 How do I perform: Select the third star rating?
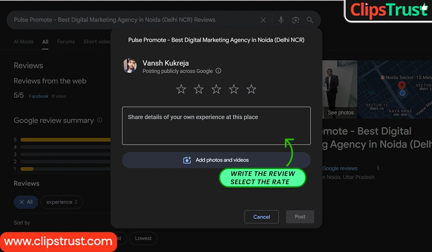(216, 89)
